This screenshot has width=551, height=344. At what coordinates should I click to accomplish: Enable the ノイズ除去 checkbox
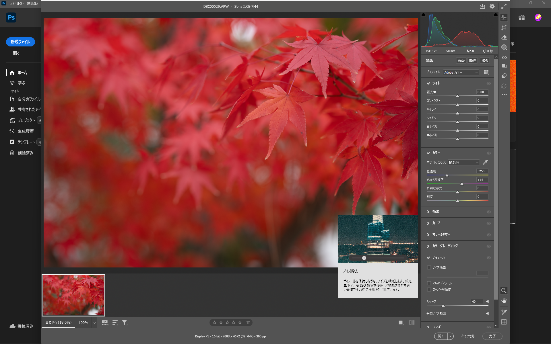(429, 267)
